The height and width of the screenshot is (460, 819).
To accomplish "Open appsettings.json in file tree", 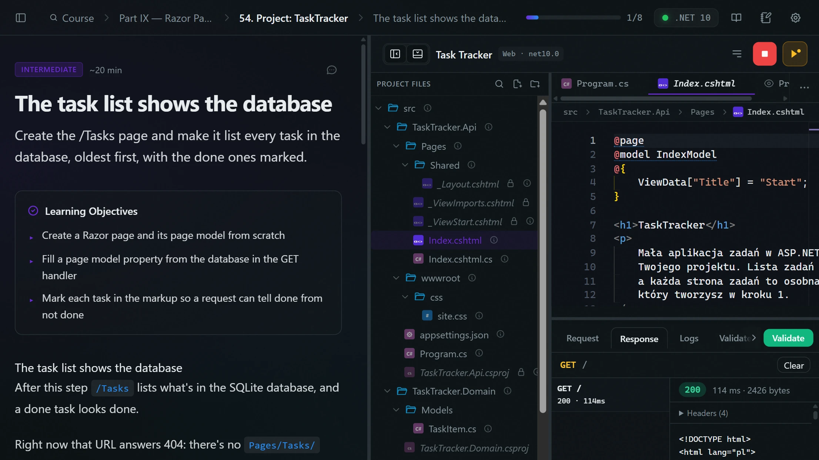I will pyautogui.click(x=454, y=335).
